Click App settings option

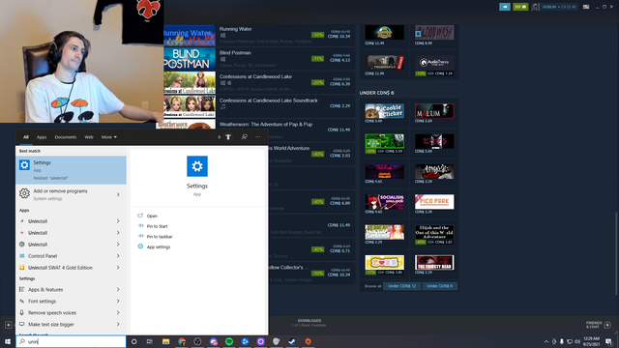(x=158, y=246)
